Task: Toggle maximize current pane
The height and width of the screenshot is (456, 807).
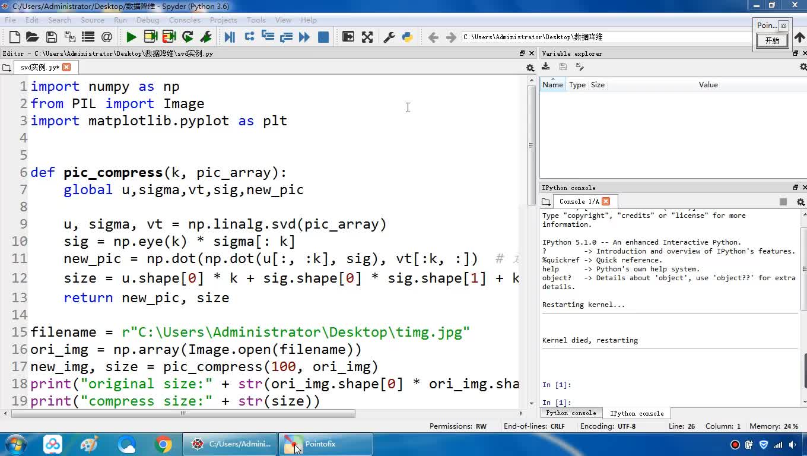Action: 367,37
